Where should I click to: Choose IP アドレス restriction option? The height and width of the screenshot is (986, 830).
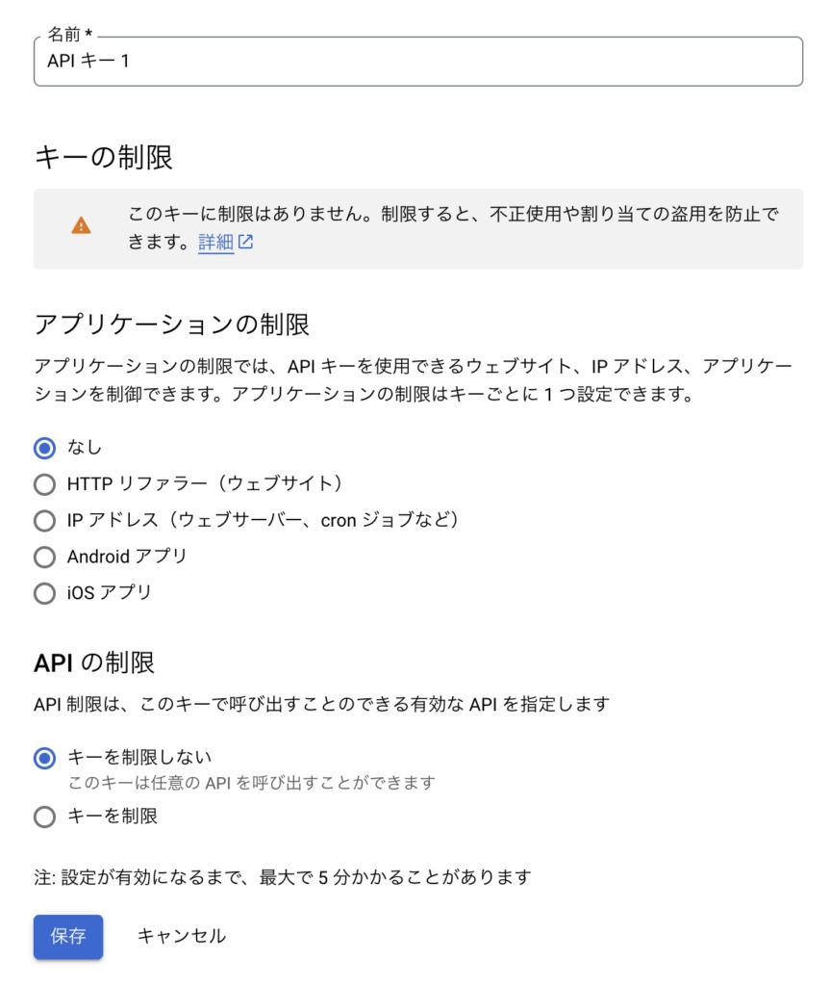pyautogui.click(x=44, y=521)
